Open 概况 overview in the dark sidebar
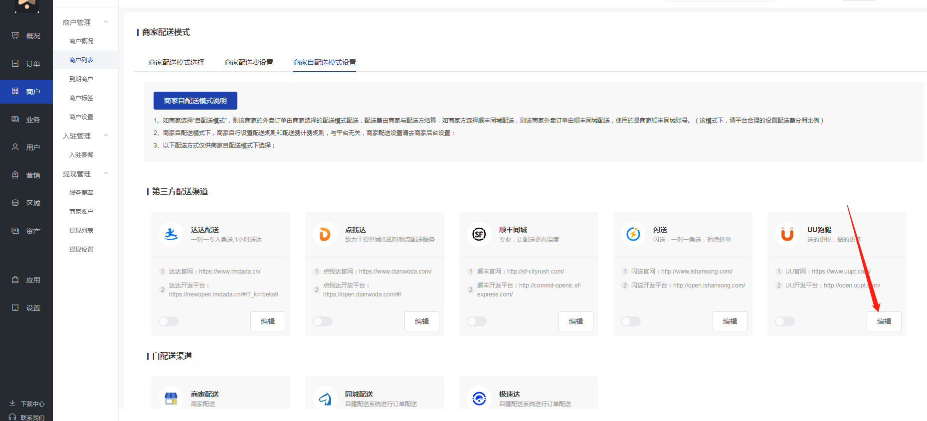927x421 pixels. click(26, 36)
